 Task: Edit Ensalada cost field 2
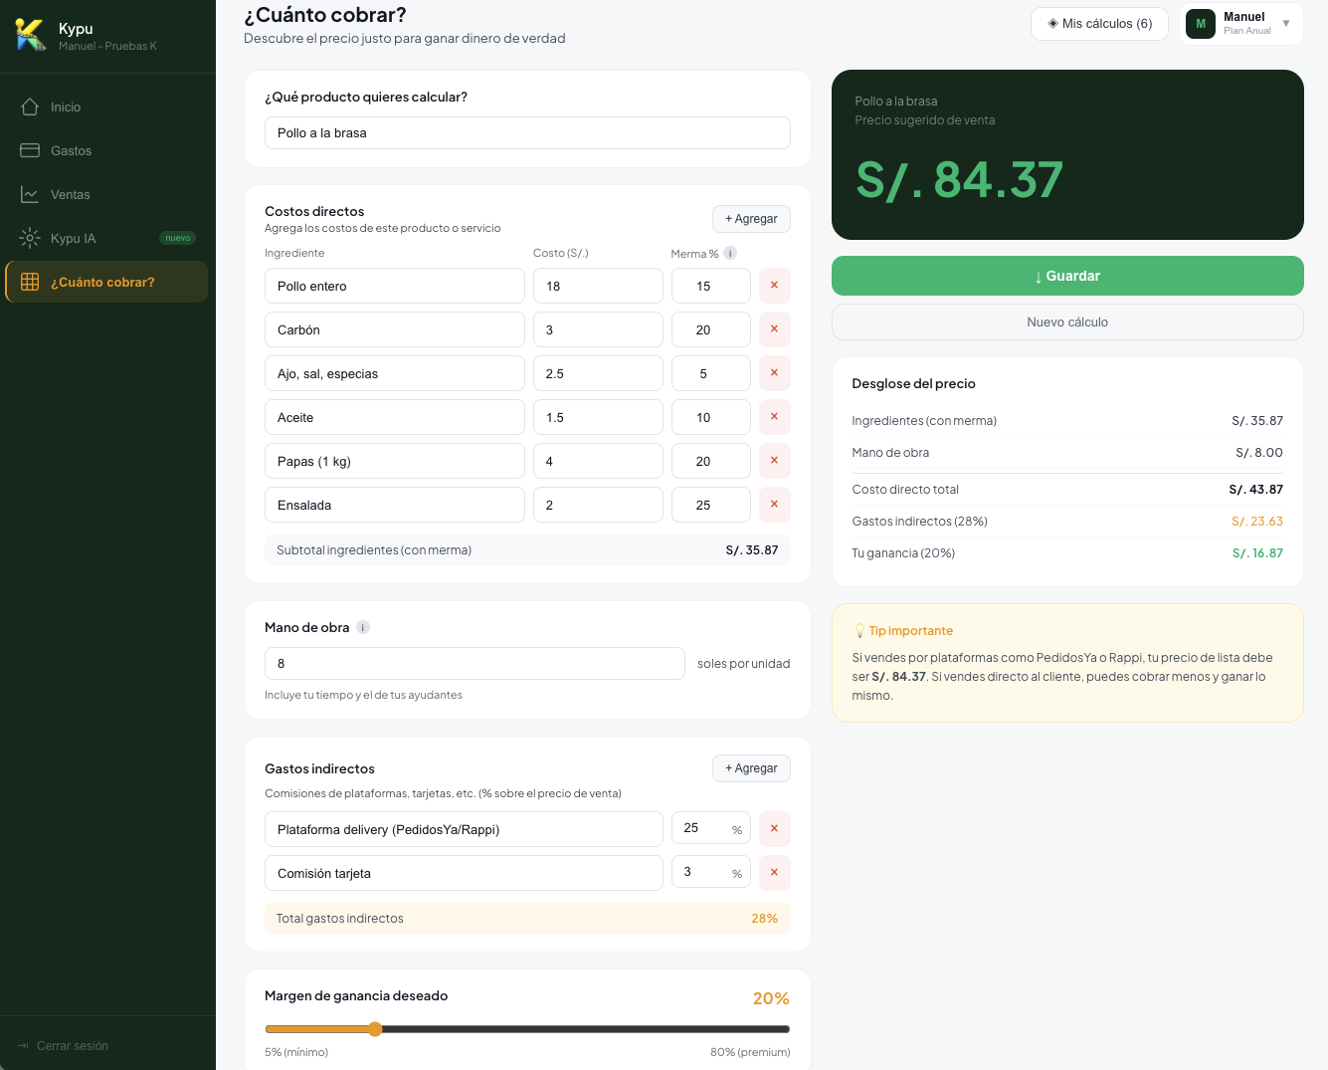pyautogui.click(x=598, y=505)
